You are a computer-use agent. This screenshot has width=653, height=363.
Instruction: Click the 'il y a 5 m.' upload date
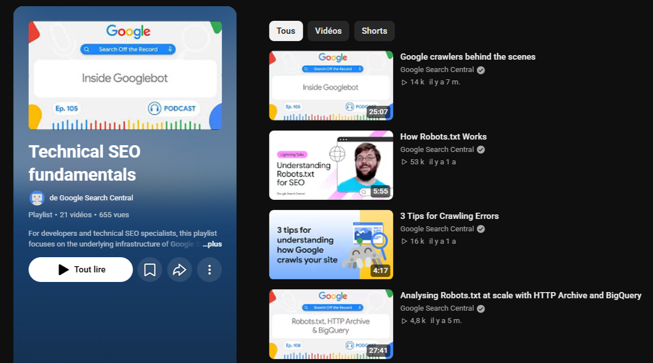pyautogui.click(x=446, y=321)
